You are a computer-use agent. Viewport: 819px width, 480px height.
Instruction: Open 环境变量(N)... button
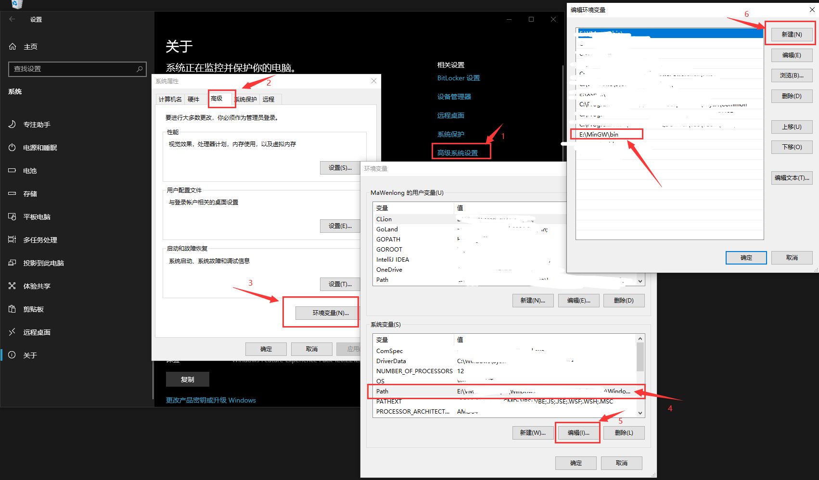click(x=327, y=313)
